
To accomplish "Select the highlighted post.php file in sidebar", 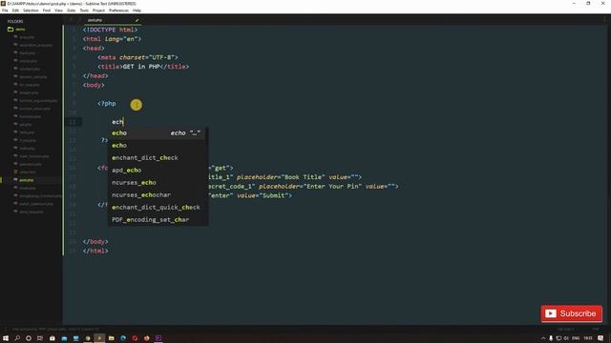I will coord(26,180).
